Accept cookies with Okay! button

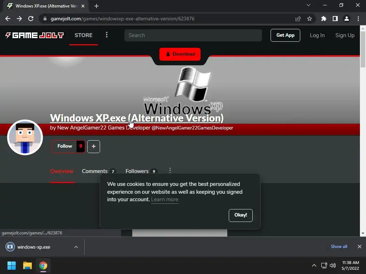tap(241, 215)
